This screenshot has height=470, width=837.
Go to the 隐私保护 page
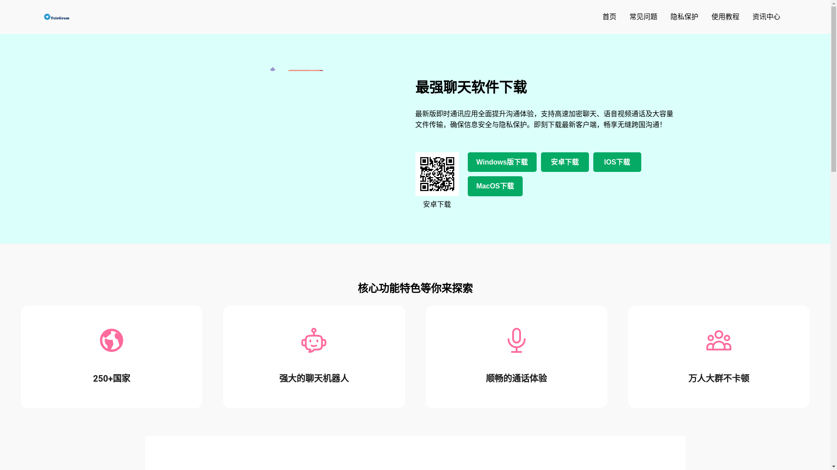(x=684, y=17)
